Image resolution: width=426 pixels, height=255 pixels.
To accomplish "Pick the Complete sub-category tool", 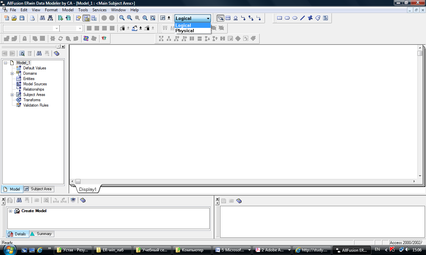I will click(236, 18).
